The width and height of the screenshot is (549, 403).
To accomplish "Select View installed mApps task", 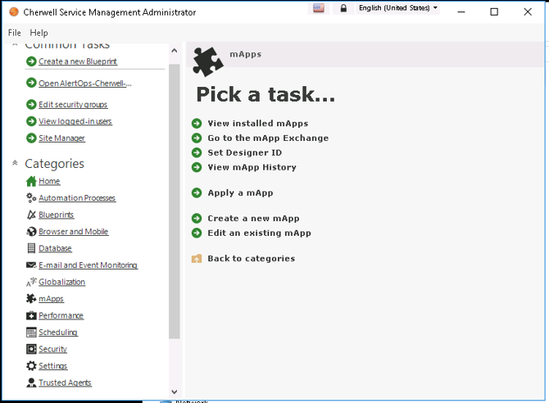I will click(x=257, y=124).
